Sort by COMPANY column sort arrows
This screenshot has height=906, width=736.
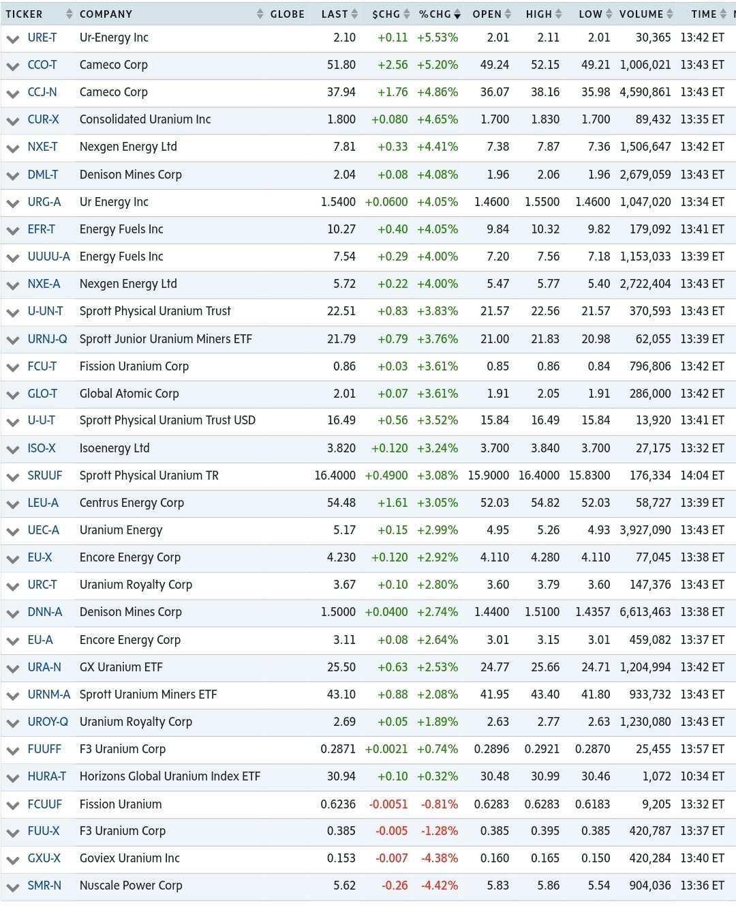pyautogui.click(x=260, y=14)
